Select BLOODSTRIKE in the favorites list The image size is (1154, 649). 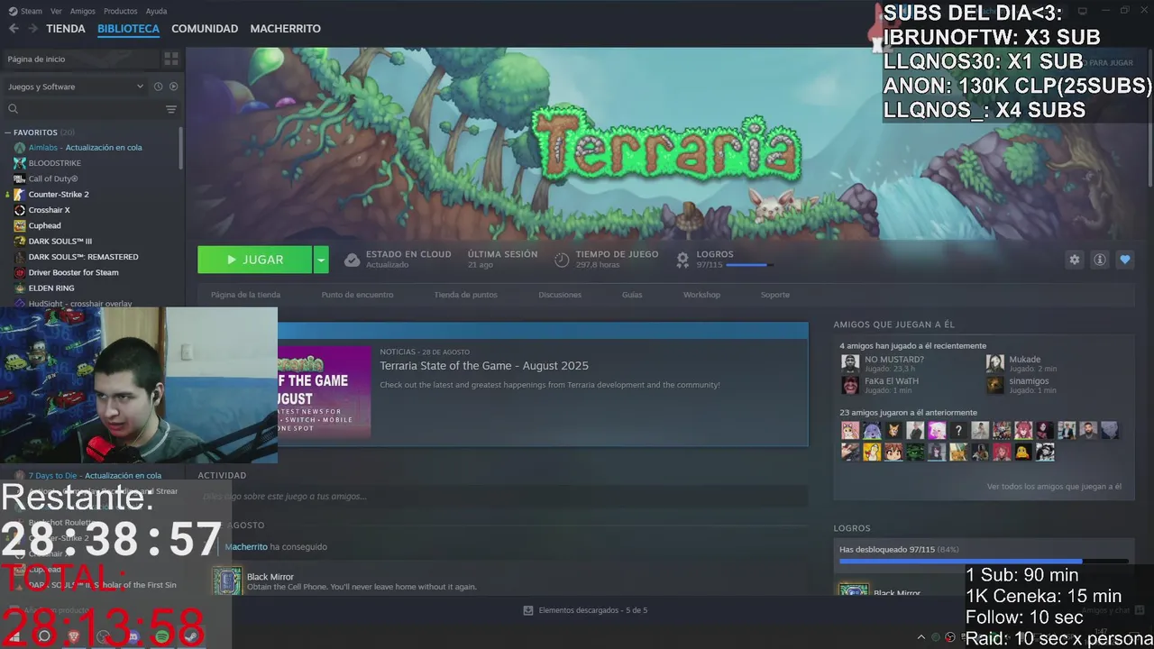pos(54,163)
